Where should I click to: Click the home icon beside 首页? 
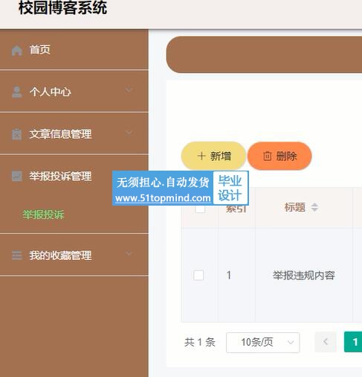(17, 51)
